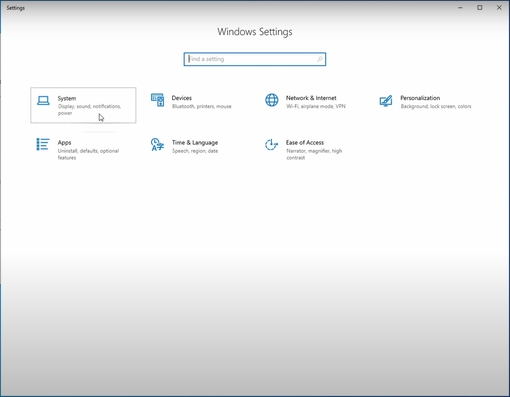Select the Apps category title
This screenshot has height=397, width=510.
pos(64,143)
